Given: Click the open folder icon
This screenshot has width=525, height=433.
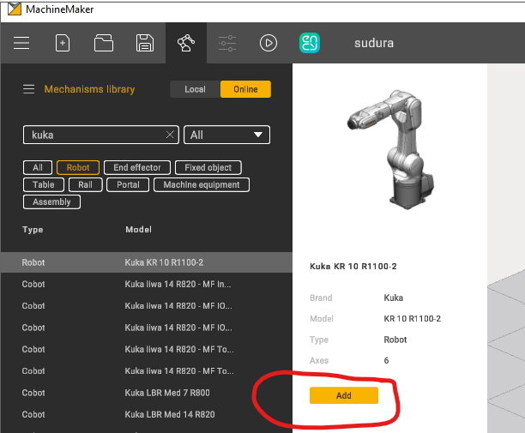Looking at the screenshot, I should [x=104, y=43].
